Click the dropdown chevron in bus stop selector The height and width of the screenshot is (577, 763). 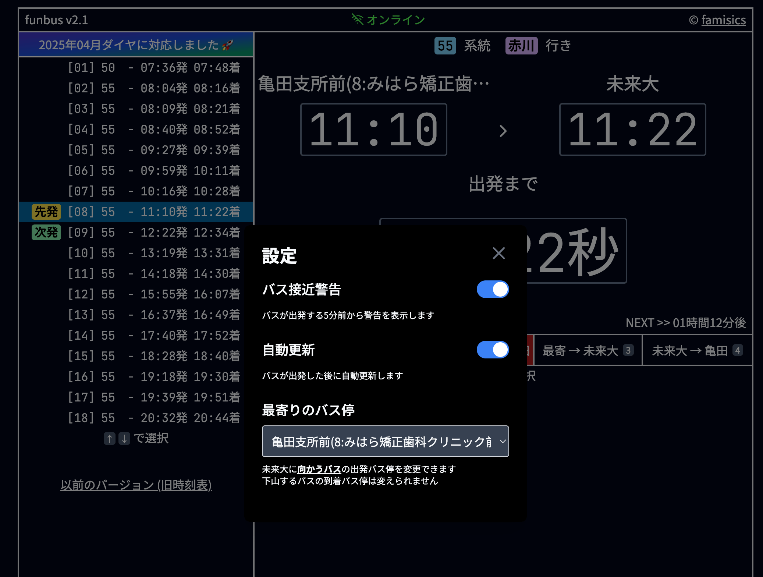(503, 441)
